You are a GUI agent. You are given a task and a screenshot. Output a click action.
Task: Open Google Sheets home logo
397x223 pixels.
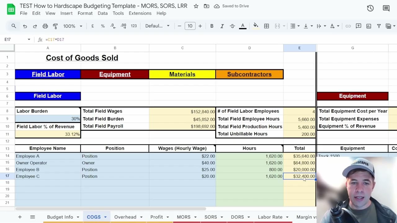click(x=11, y=10)
